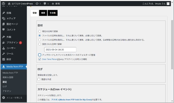Click the user avatar in the admin bar
This screenshot has width=174, height=103.
point(168,4)
